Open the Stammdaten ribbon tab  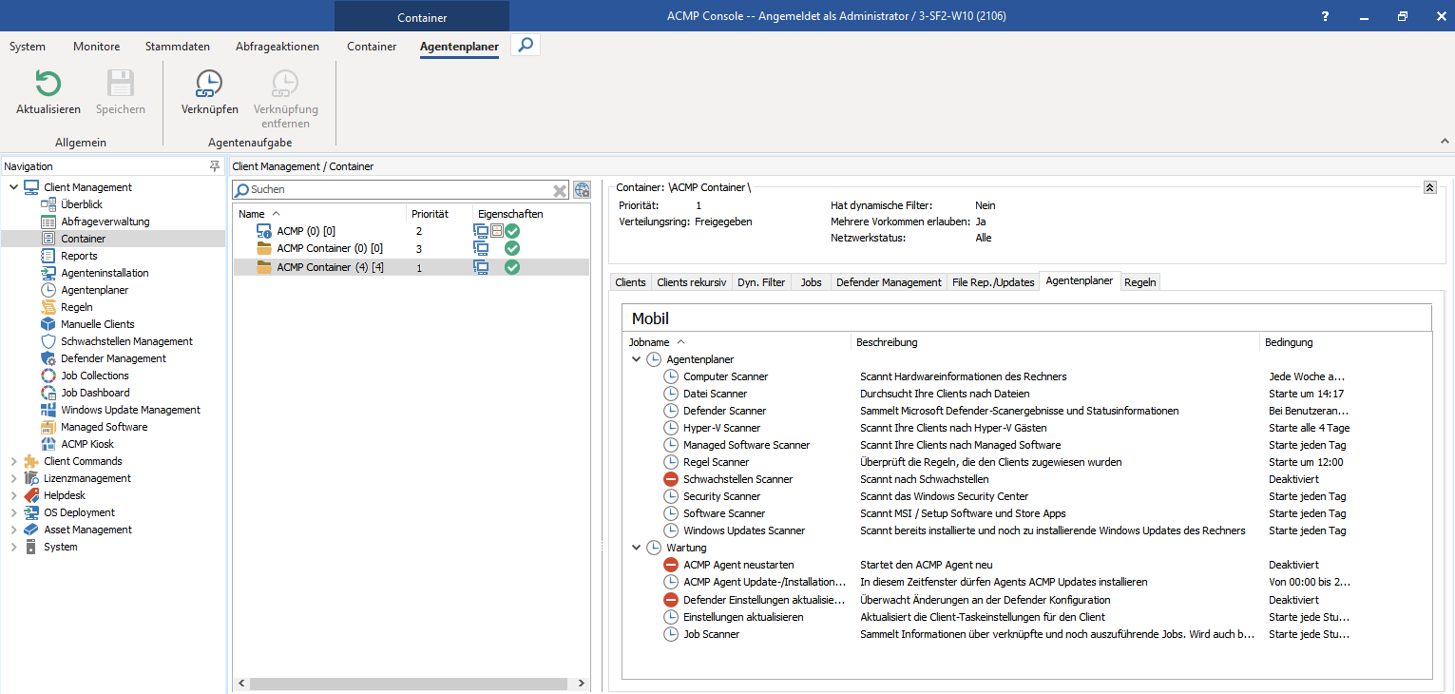point(178,47)
